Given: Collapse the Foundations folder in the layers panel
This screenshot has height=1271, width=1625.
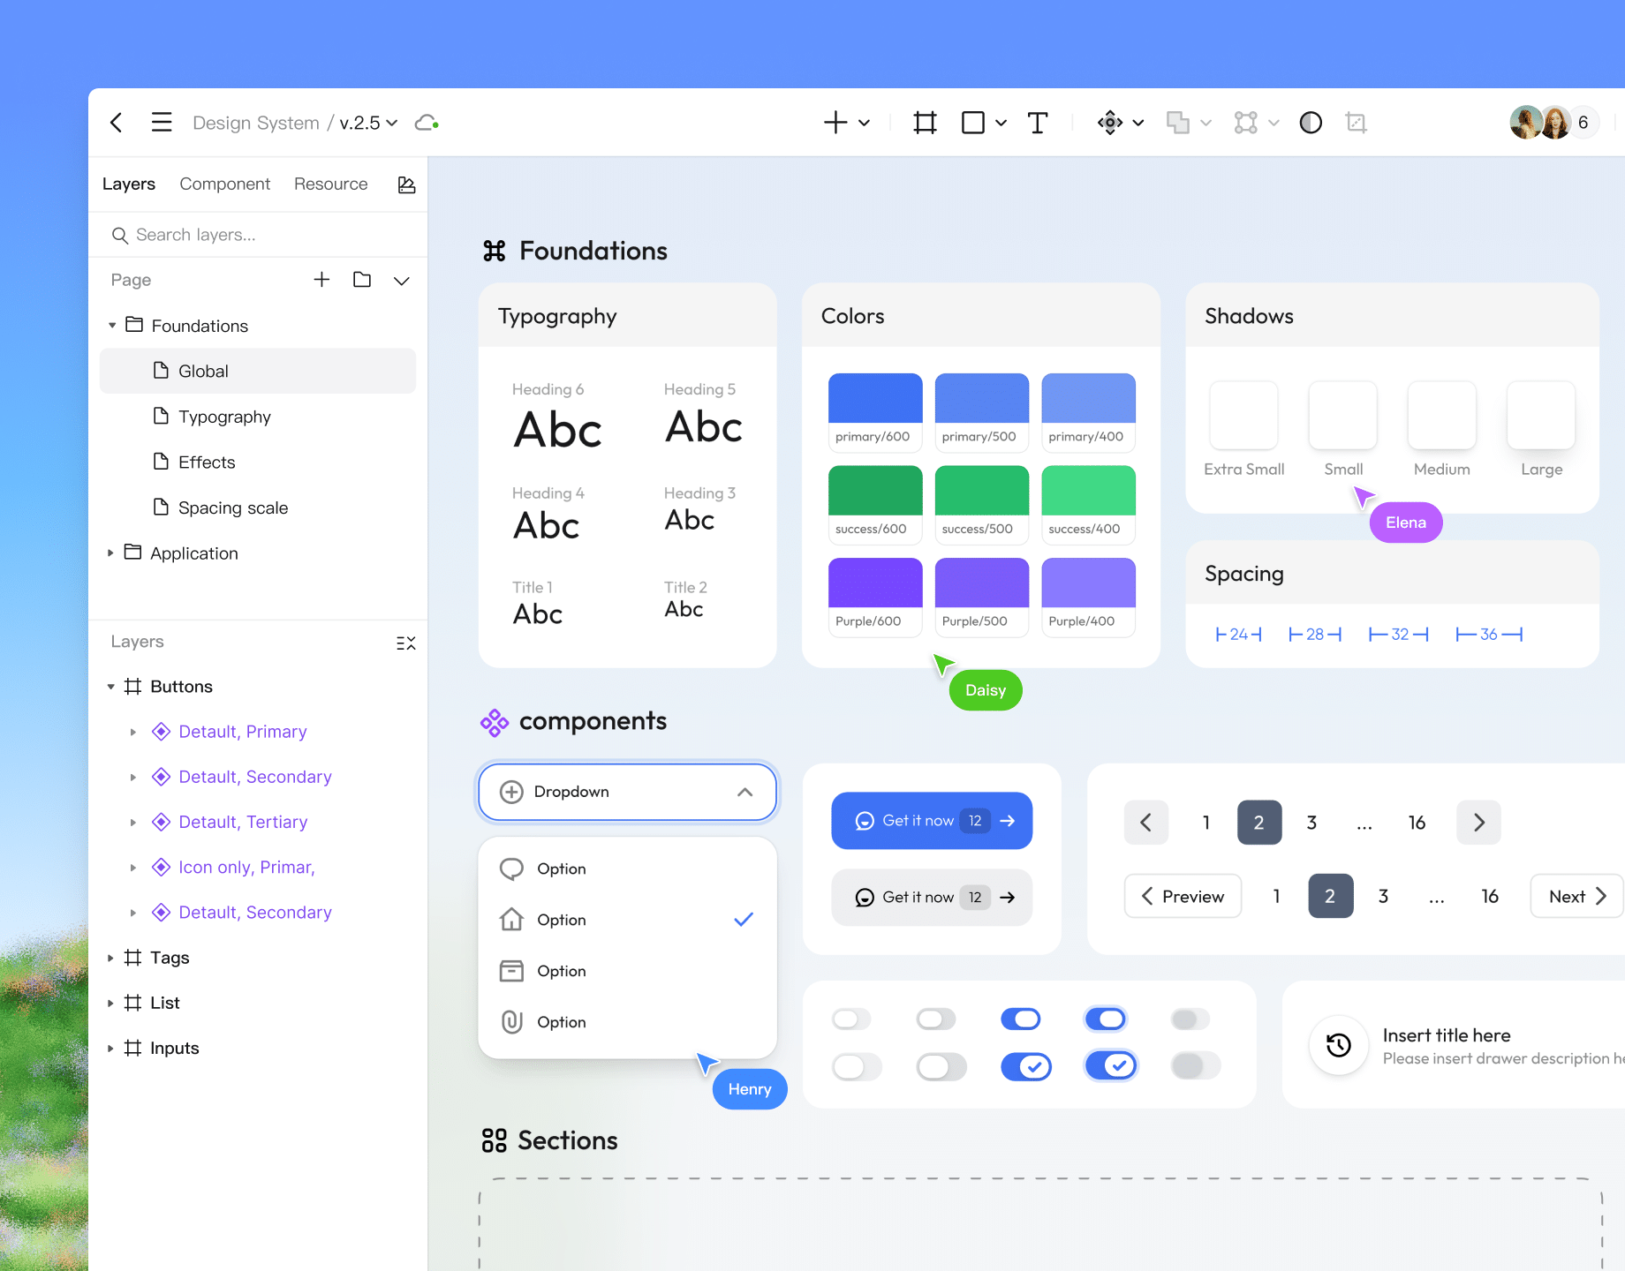Looking at the screenshot, I should [111, 326].
